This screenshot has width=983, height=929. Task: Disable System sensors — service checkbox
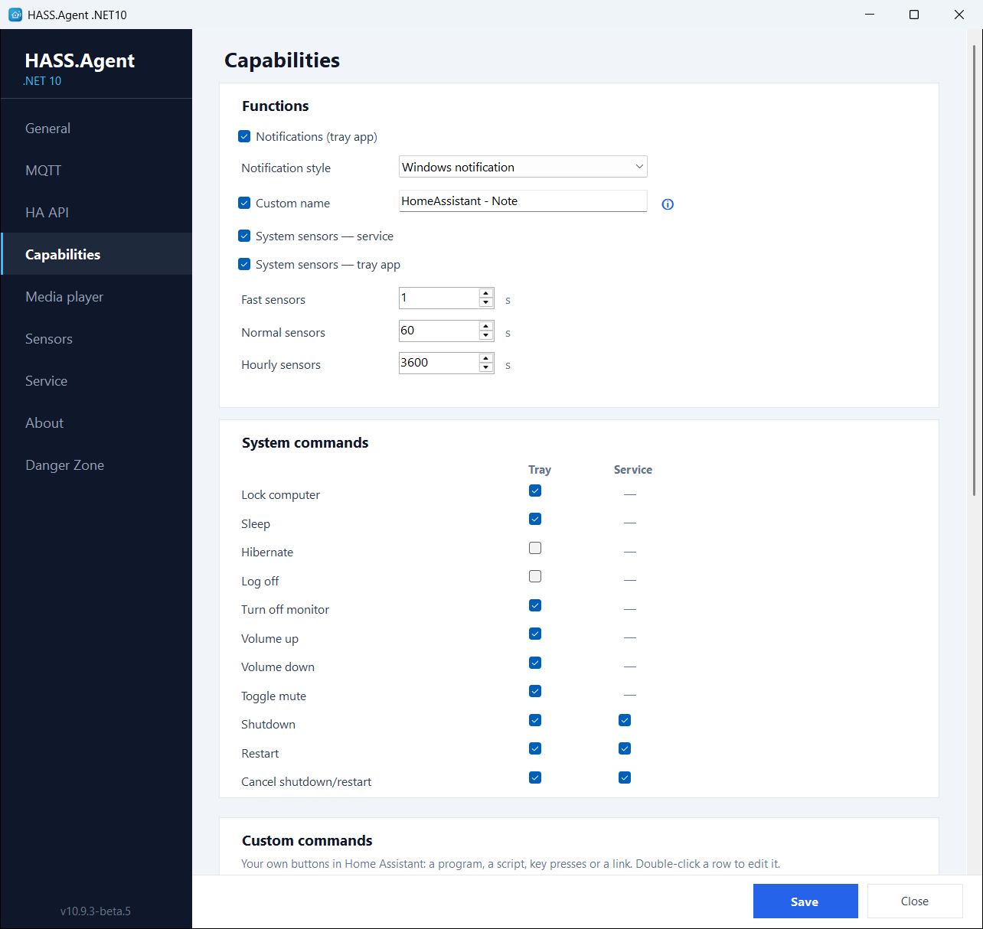click(244, 236)
